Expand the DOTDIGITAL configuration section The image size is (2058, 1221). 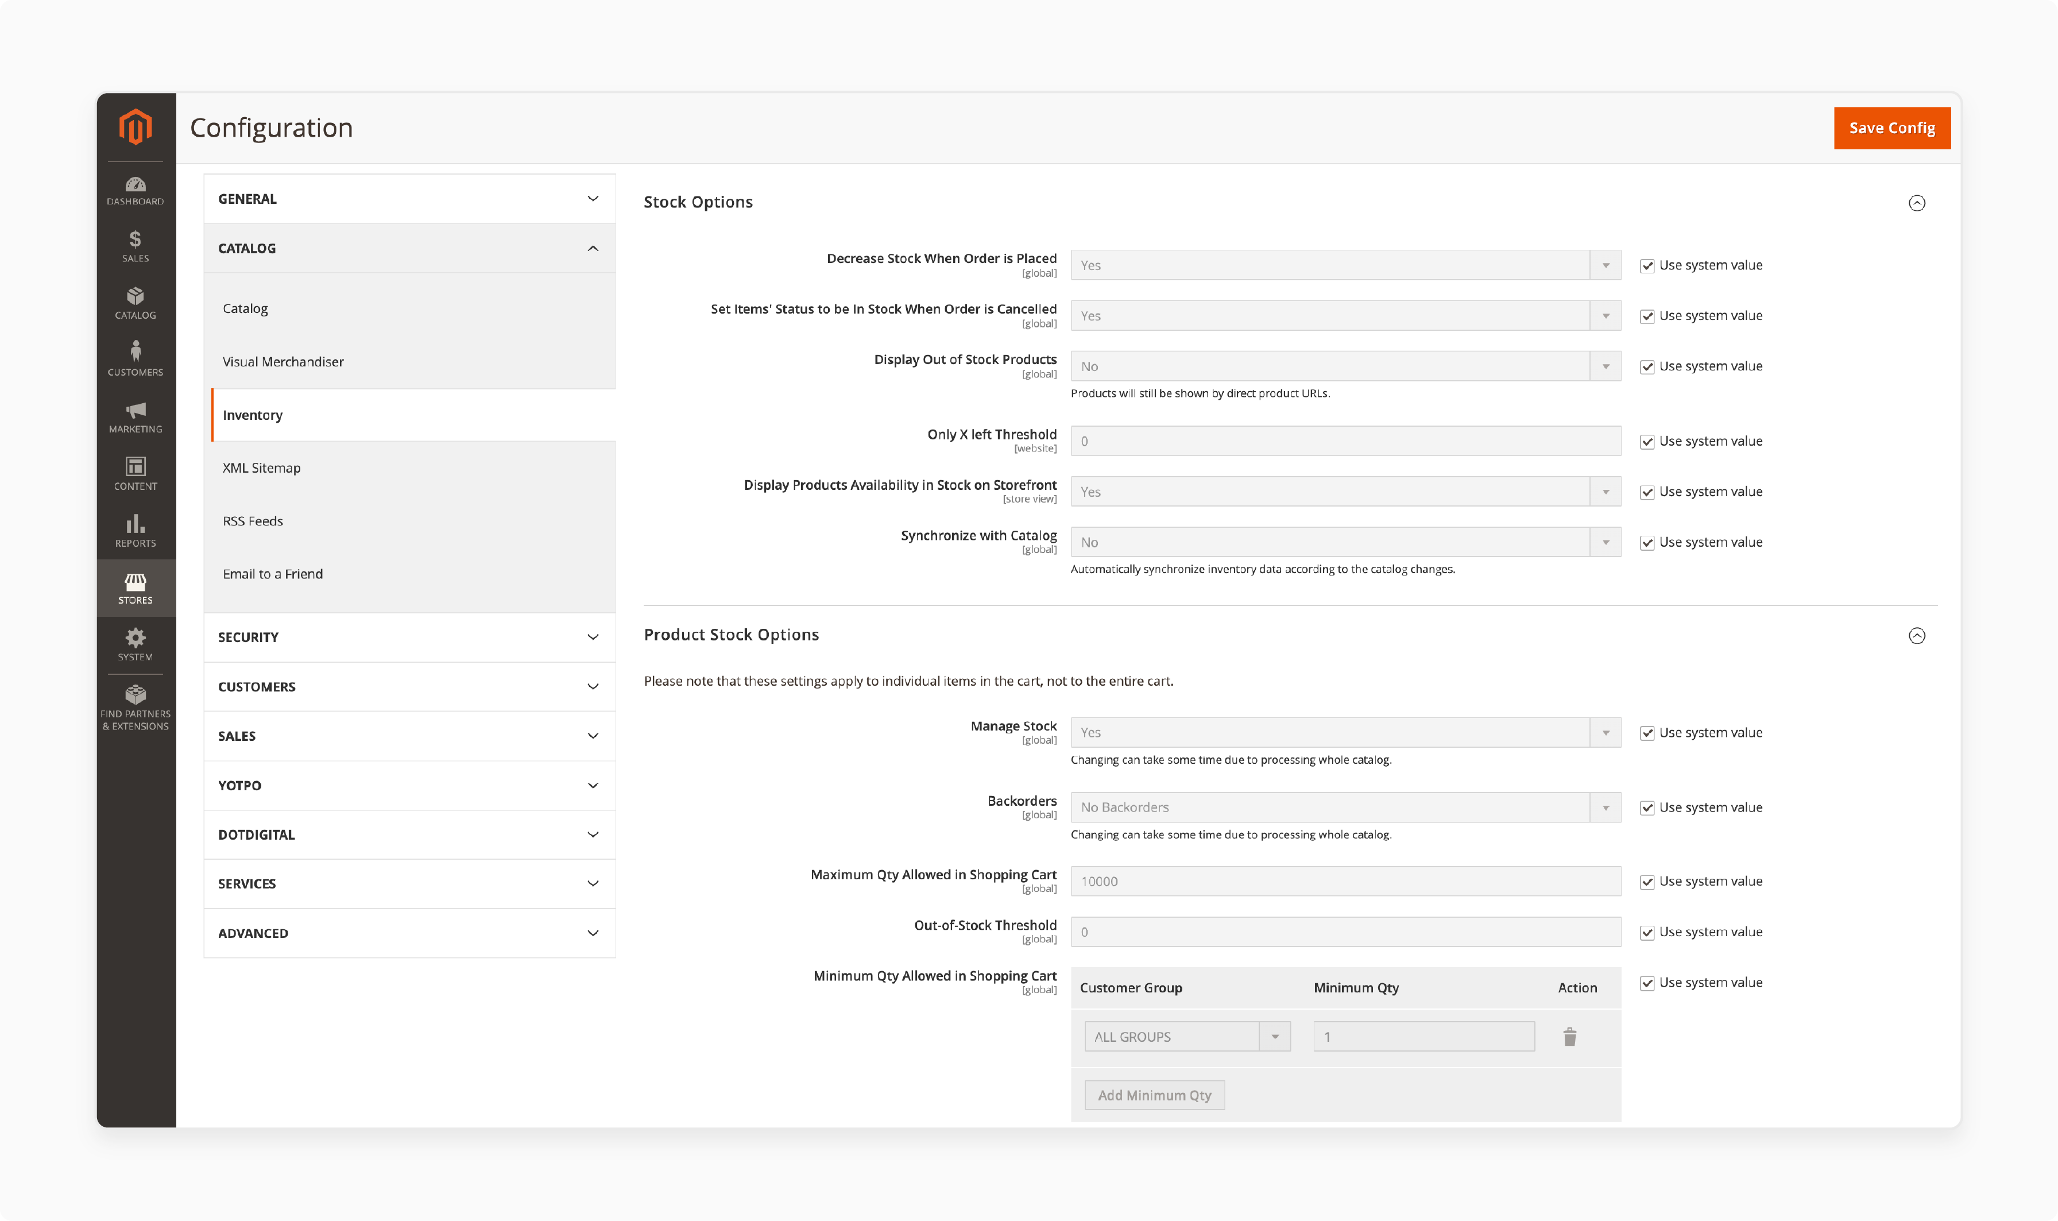[x=409, y=835]
